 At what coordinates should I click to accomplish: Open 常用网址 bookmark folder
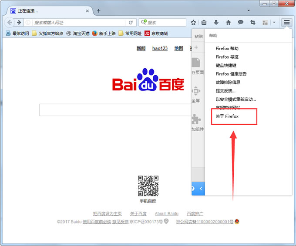tap(130, 33)
